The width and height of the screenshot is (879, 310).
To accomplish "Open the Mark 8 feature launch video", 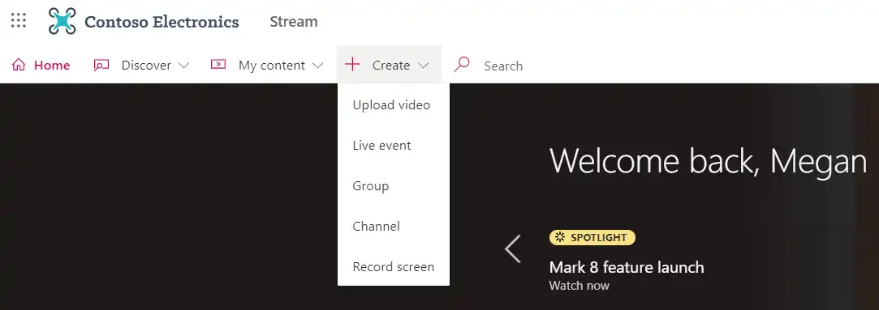I will click(x=627, y=267).
